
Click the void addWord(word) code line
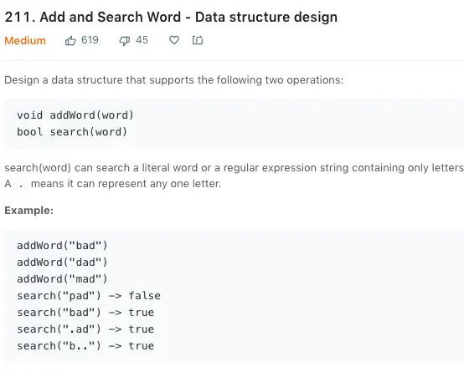coord(75,115)
